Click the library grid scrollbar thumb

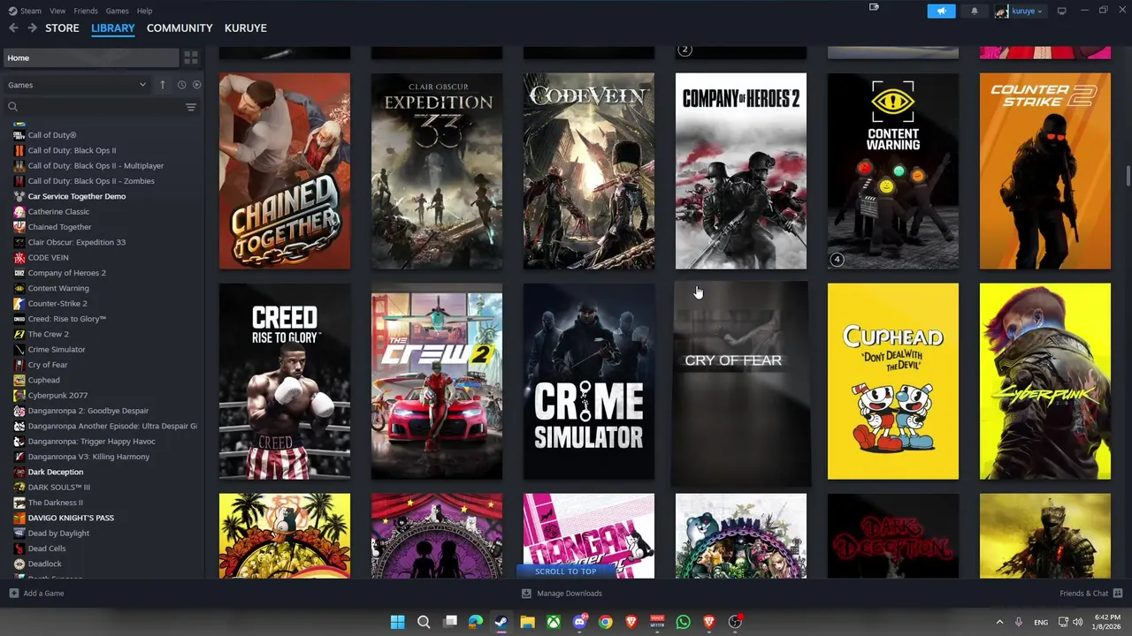pos(1128,176)
